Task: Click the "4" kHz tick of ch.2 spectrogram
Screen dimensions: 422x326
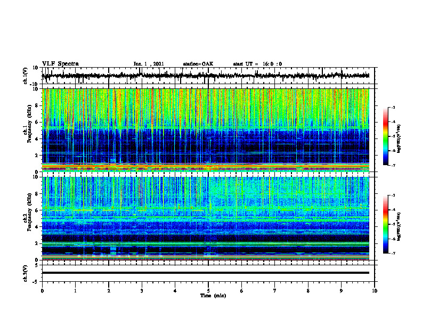Action: (37, 227)
